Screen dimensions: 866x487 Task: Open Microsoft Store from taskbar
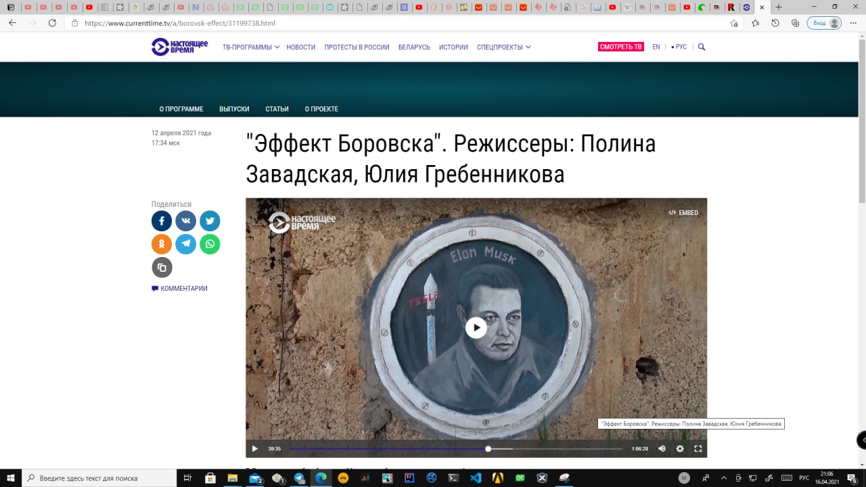click(x=210, y=478)
